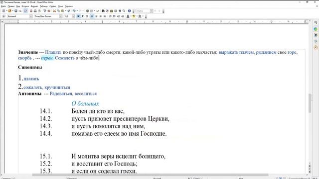Viewport: 319px width, 179px height.
Task: Open the Файл menu
Action: coord(3,6)
